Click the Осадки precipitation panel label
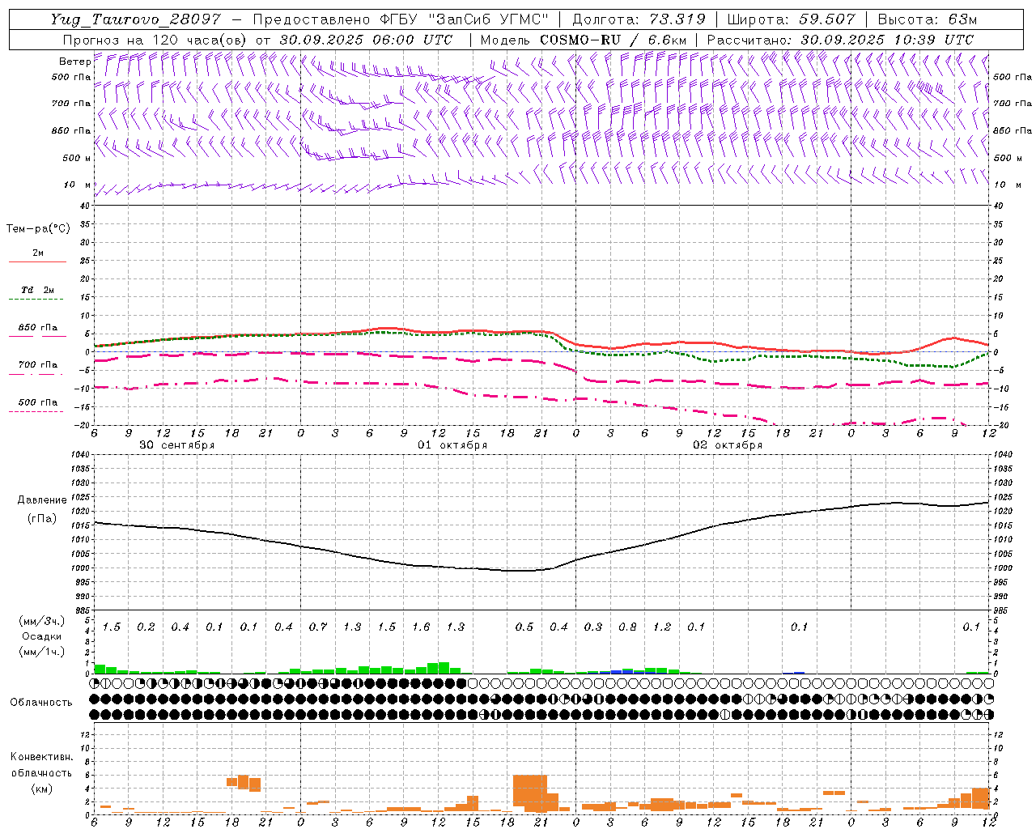1036x829 pixels. tap(41, 636)
